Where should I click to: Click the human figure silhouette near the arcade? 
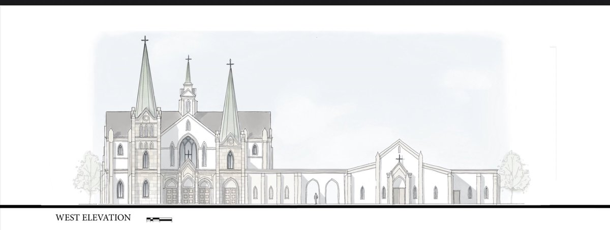tap(316, 199)
